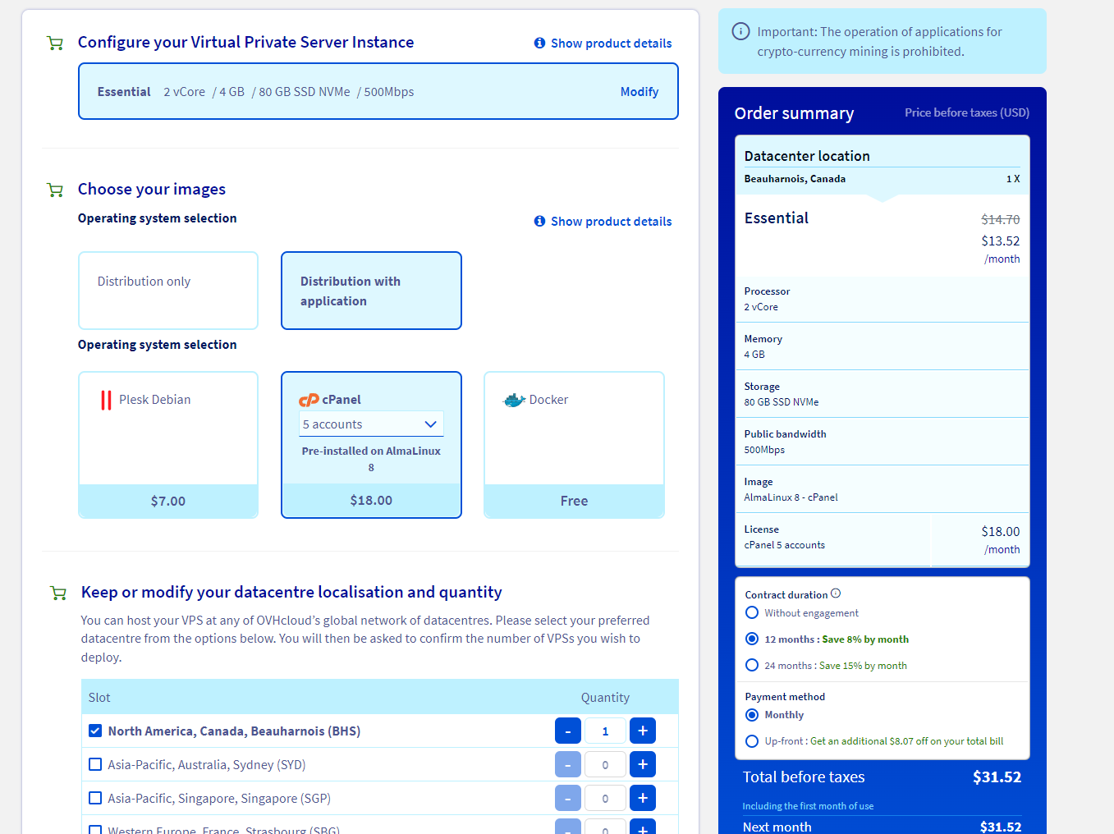1114x834 pixels.
Task: Decrease quantity for Beauharnois (BHS)
Action: pyautogui.click(x=568, y=731)
